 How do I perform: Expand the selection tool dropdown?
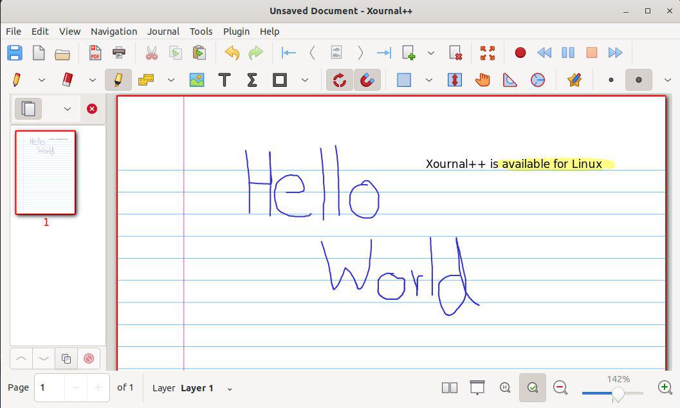click(x=429, y=80)
